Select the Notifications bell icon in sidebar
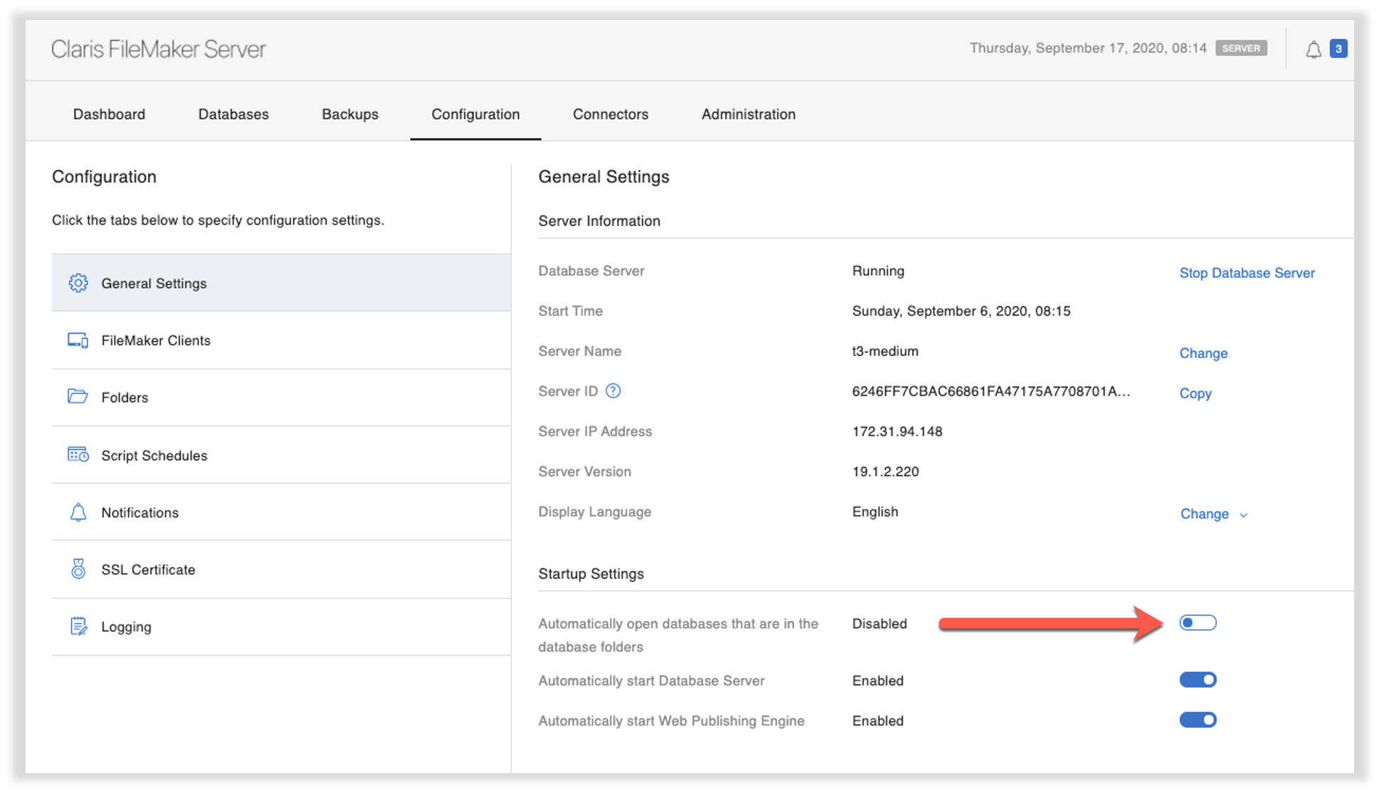The width and height of the screenshot is (1379, 793). click(78, 512)
